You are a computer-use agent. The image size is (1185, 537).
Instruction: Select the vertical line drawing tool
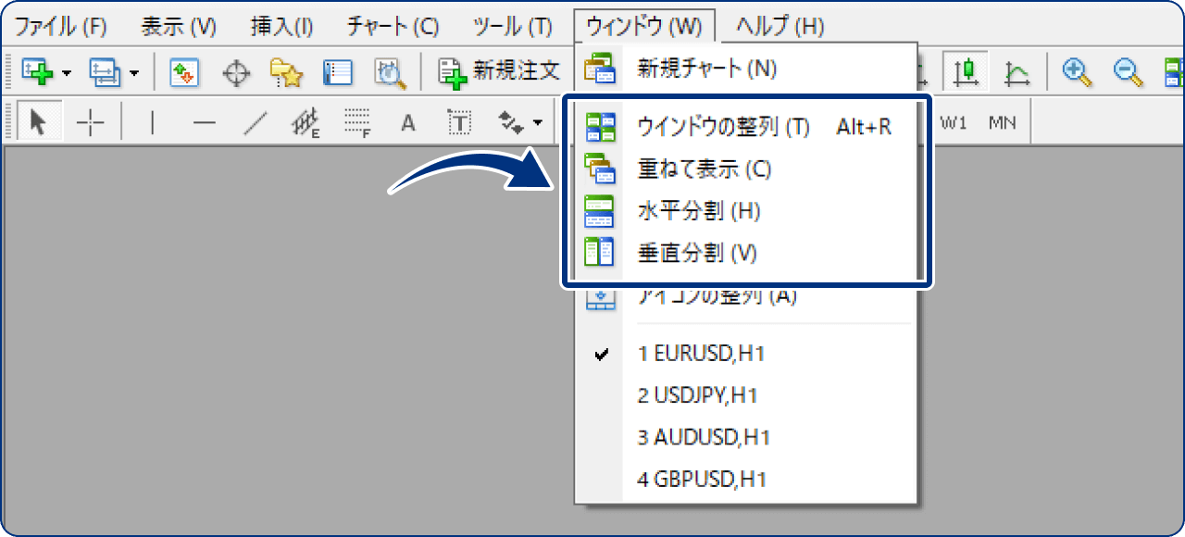(x=152, y=122)
